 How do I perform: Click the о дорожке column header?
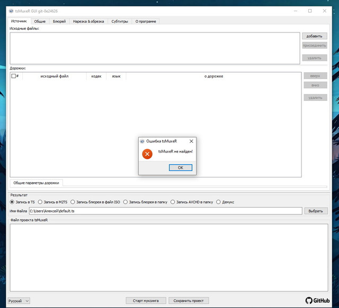[x=213, y=76]
